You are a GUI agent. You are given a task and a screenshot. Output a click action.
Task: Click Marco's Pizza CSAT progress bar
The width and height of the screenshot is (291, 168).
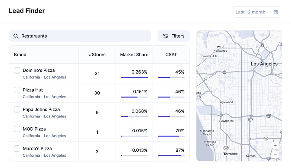point(171,156)
